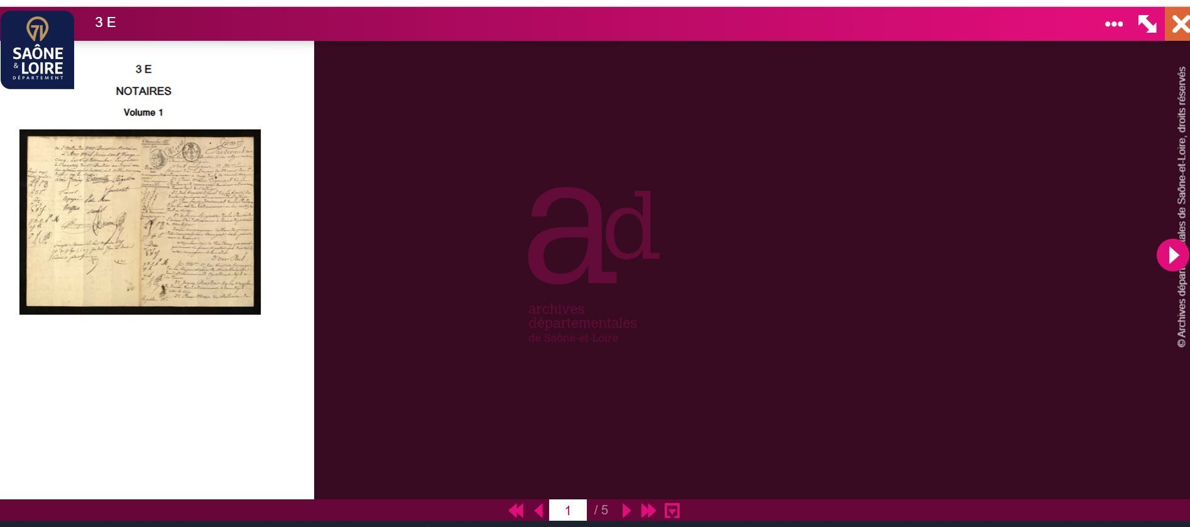The image size is (1190, 527).
Task: Jump to the first page using the double-left arrow
Action: pos(516,511)
